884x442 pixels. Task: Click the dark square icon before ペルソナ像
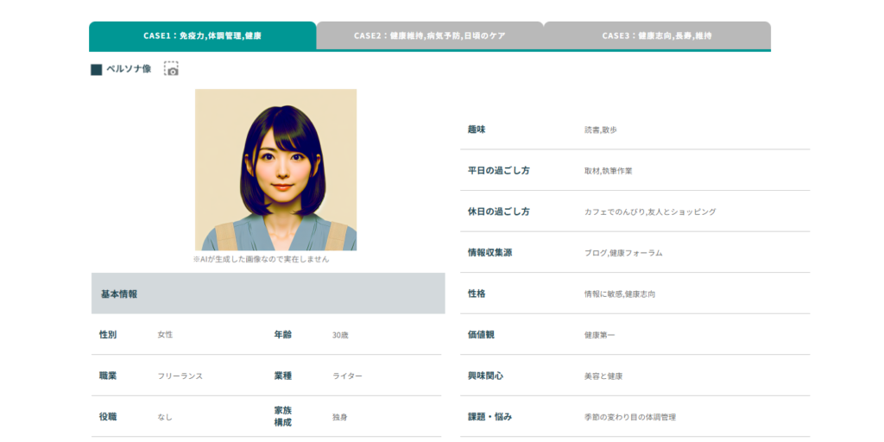click(x=97, y=69)
